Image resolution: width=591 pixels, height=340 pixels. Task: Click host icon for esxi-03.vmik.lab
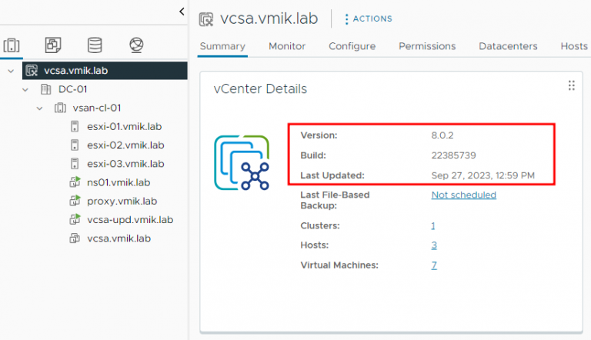[x=75, y=164]
